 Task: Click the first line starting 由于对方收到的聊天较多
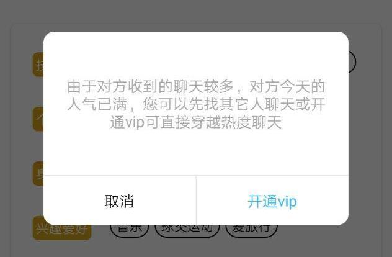point(196,86)
